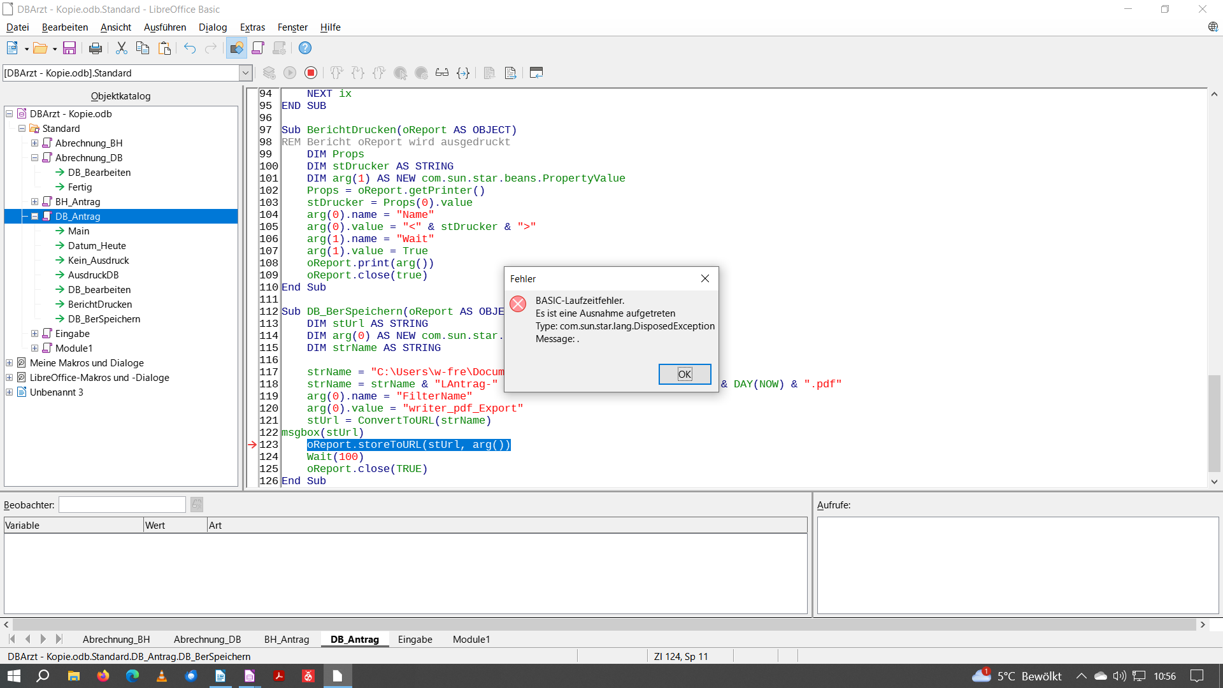Click the Remove Watch button beside Beobachter
The image size is (1223, 688).
pos(197,505)
